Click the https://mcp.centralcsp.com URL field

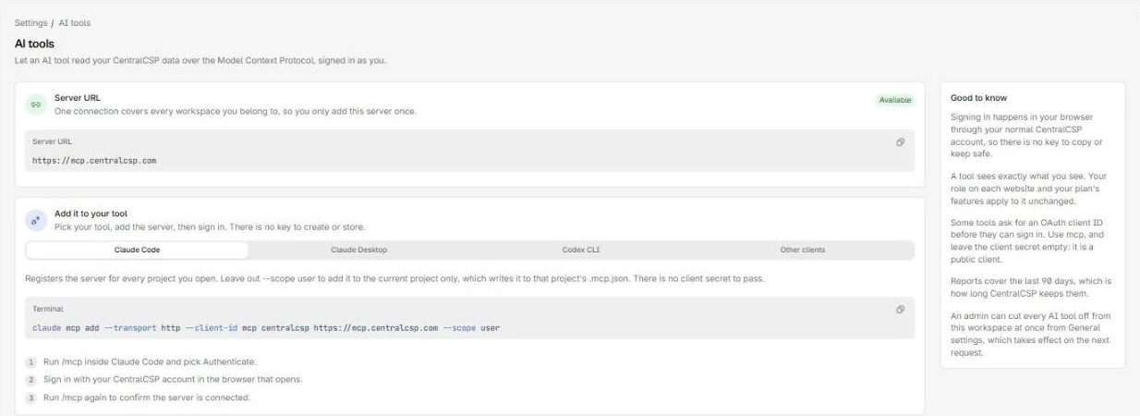[470, 151]
